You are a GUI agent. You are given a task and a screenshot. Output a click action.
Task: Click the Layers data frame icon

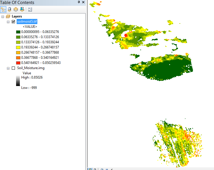[x=8, y=17]
